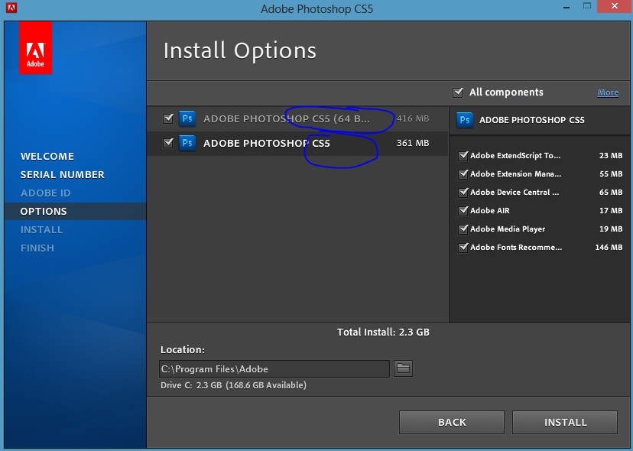Uncheck Adobe Fonts Recommended component
633x451 pixels.
click(463, 248)
